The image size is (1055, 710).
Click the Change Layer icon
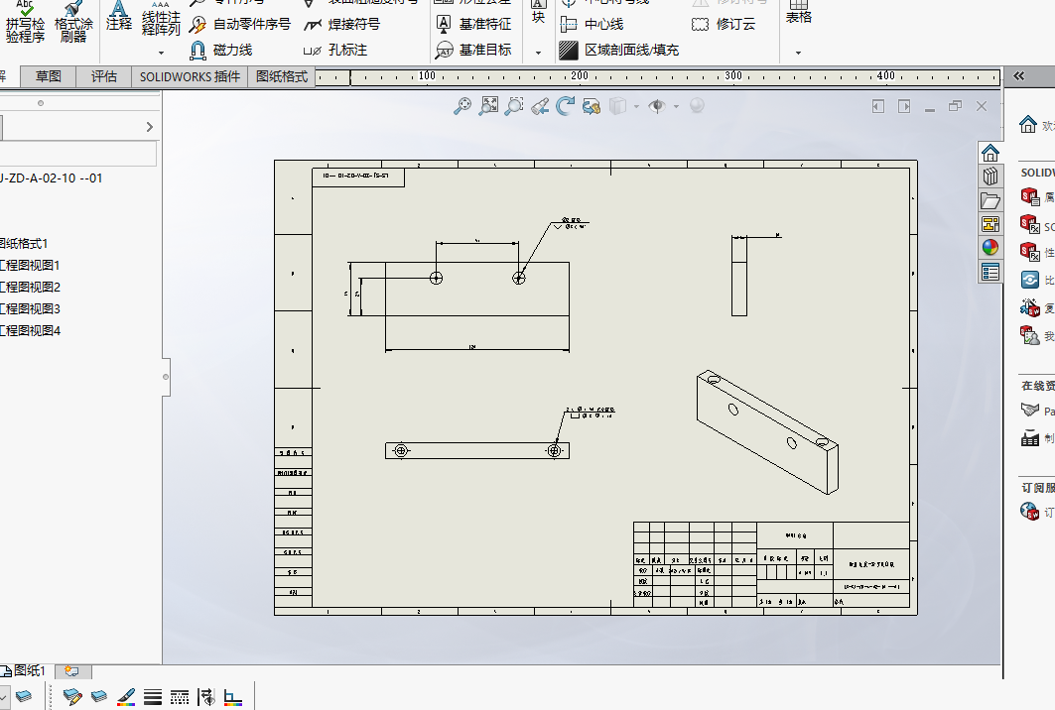[99, 696]
